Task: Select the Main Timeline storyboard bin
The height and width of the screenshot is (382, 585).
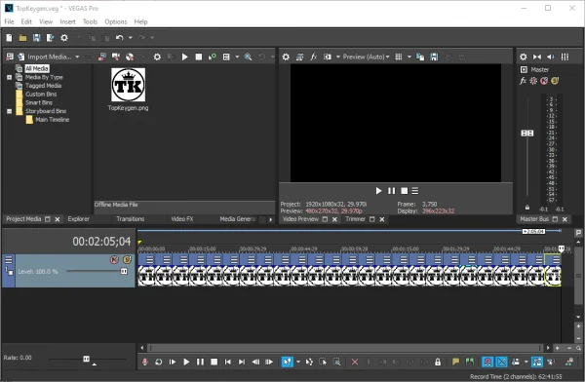Action: 53,119
